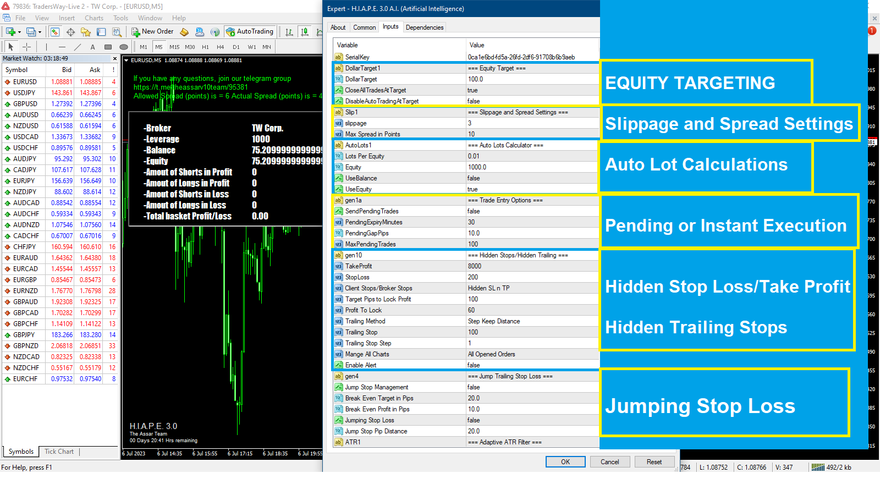Select the StopLoss value field 200
880x495 pixels.
531,277
